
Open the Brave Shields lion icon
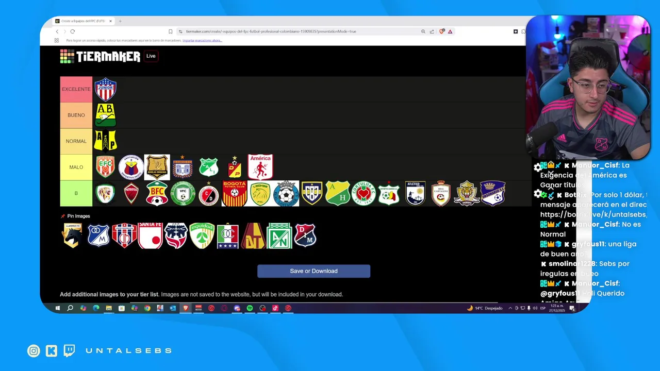(x=442, y=31)
